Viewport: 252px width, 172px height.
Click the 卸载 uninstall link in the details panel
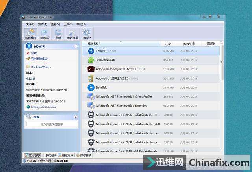(34, 53)
